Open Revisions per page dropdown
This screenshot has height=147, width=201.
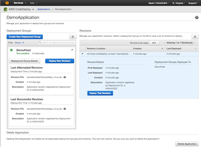click(x=154, y=43)
